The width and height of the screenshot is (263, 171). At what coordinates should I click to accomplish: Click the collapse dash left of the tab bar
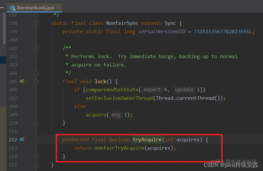coord(2,8)
